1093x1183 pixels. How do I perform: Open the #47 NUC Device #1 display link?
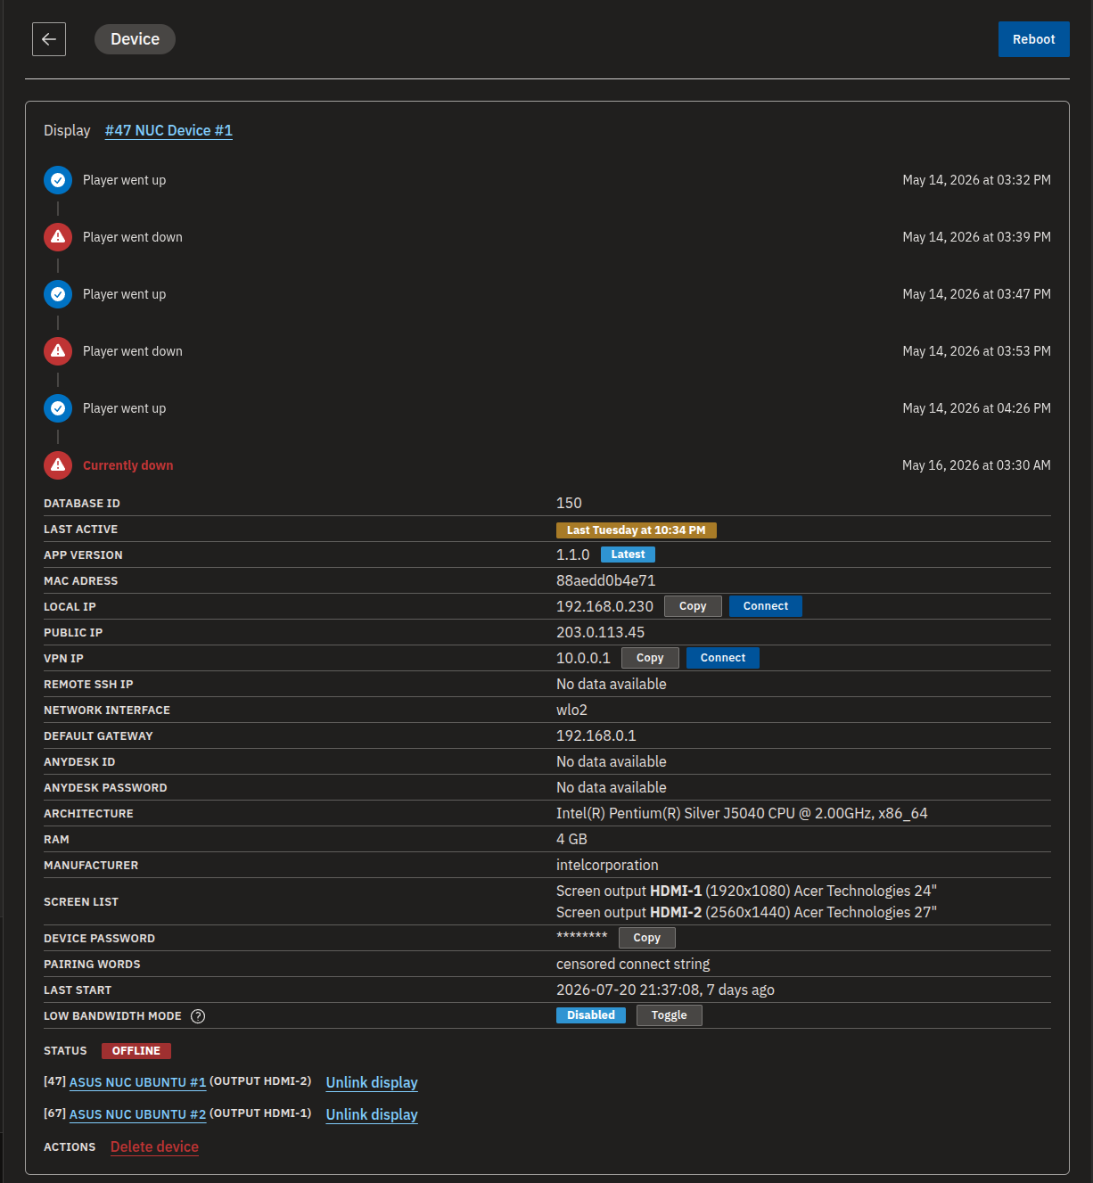click(168, 130)
